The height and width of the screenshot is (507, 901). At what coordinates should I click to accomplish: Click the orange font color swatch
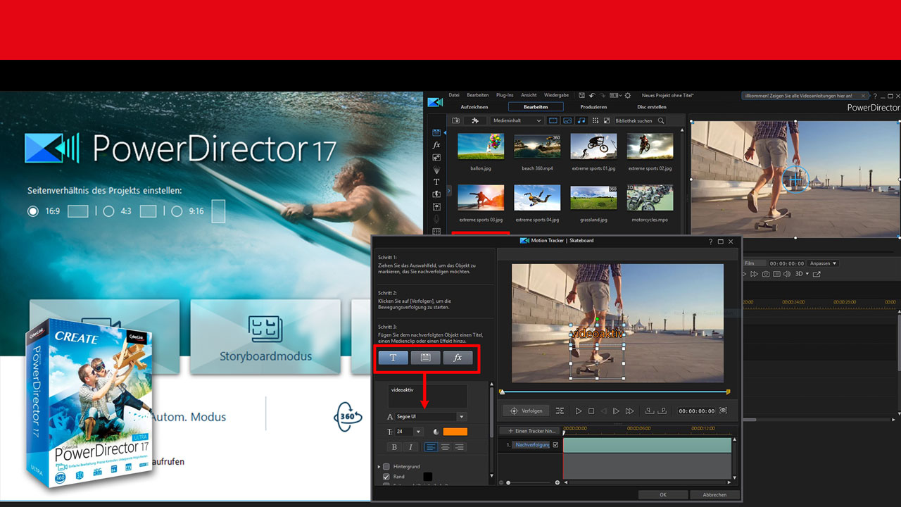tap(455, 432)
